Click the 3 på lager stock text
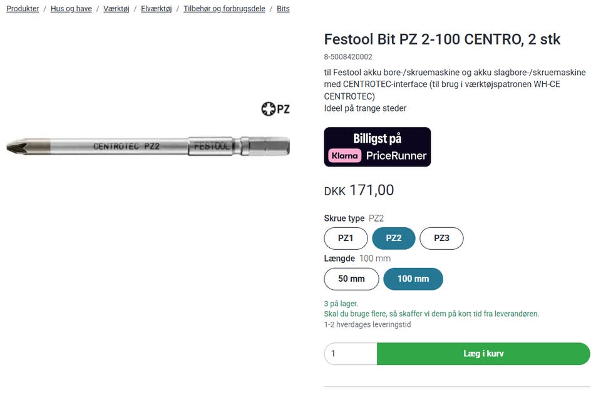 pos(341,304)
